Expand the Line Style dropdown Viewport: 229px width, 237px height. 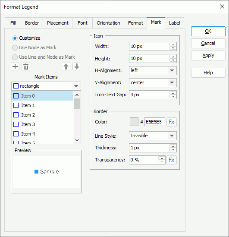tap(172, 136)
